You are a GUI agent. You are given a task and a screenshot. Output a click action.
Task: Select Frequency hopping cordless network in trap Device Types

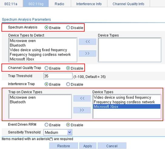click(124, 102)
